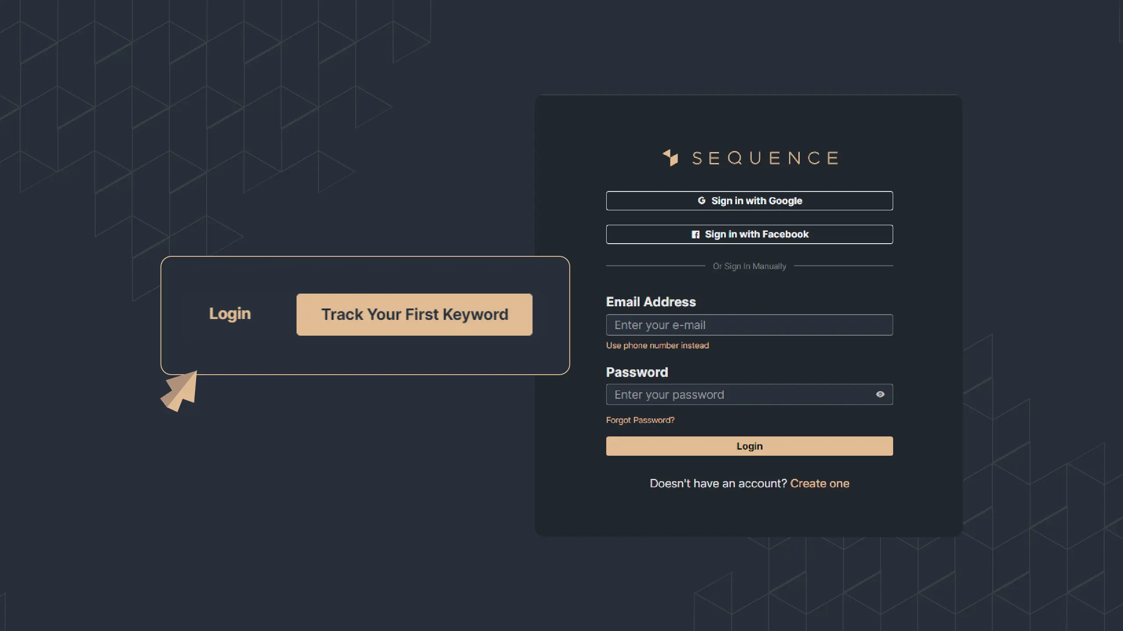Click the Password input field

(749, 393)
